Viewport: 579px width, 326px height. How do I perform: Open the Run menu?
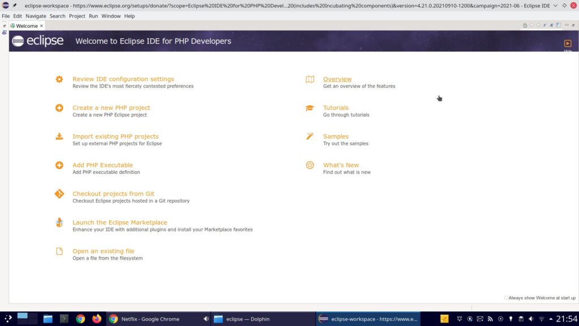point(93,16)
